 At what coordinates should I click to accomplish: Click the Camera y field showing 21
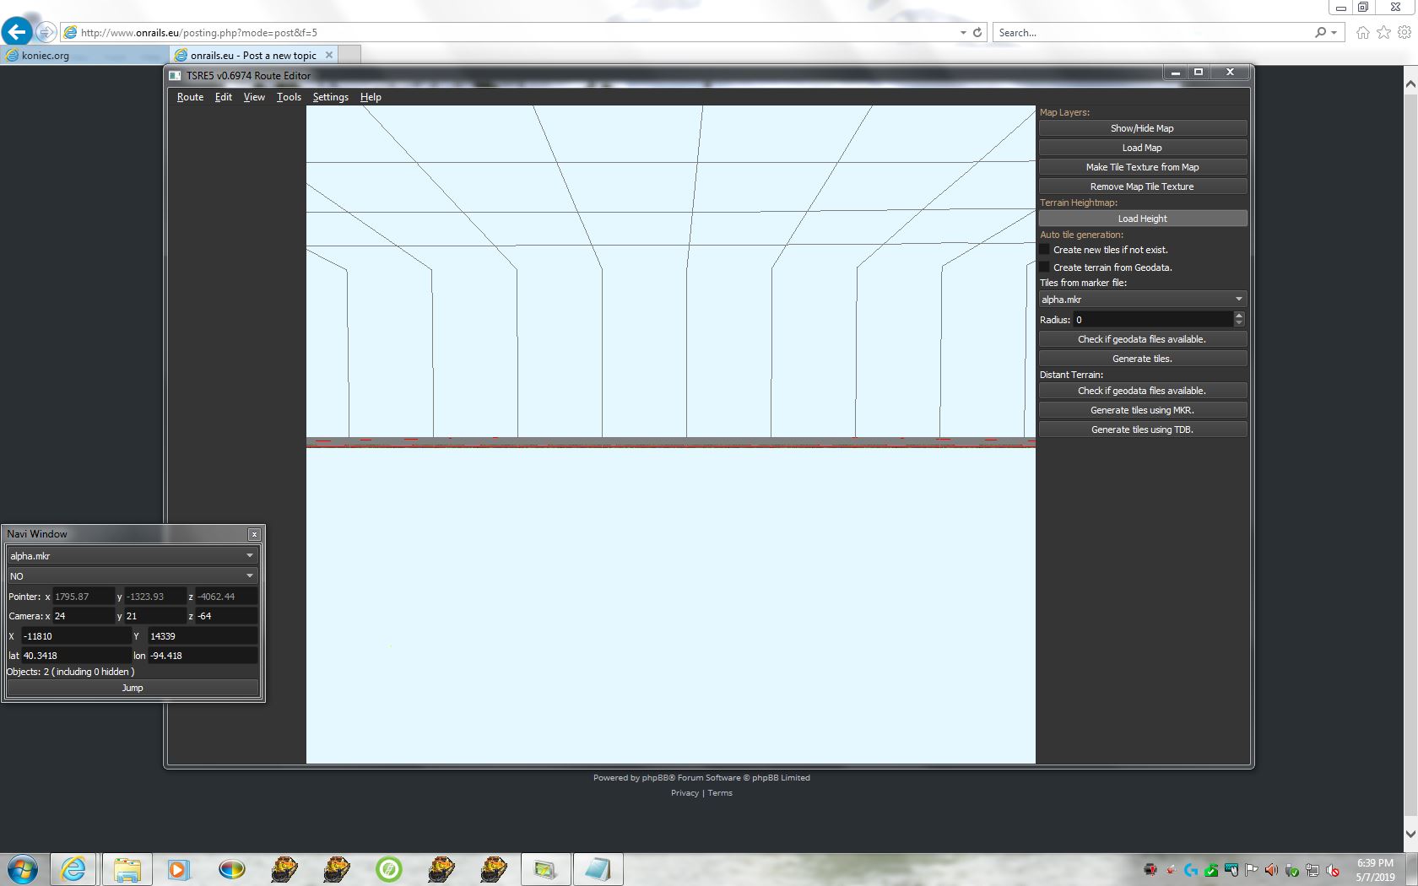155,616
